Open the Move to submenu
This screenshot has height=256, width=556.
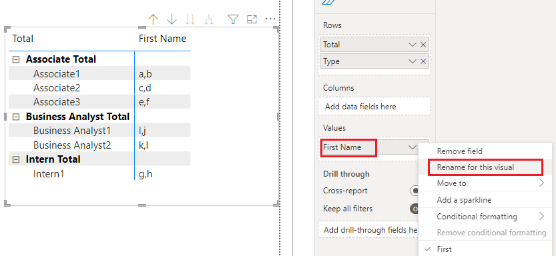pyautogui.click(x=485, y=183)
